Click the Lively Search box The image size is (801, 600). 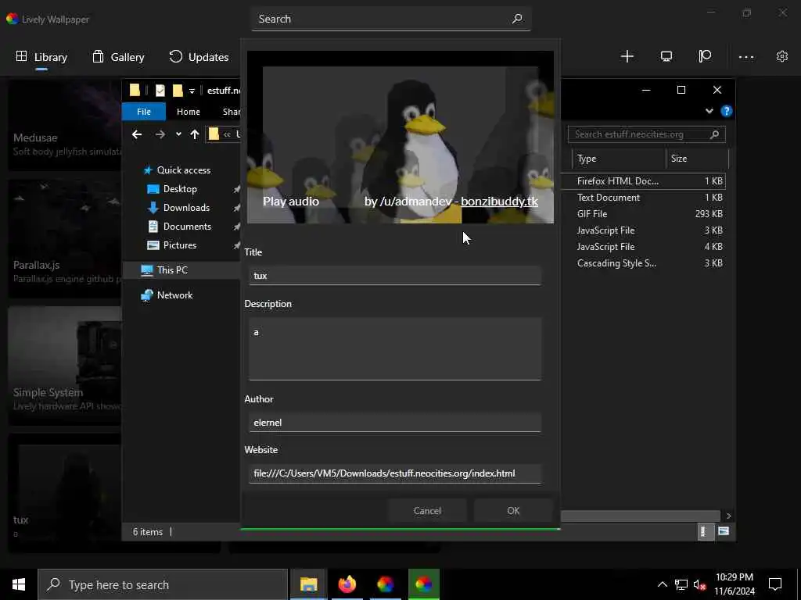coord(391,19)
